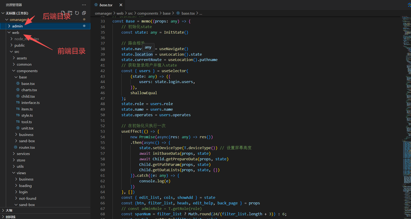Collapse all folders in explorer
The height and width of the screenshot is (219, 411).
84,12
